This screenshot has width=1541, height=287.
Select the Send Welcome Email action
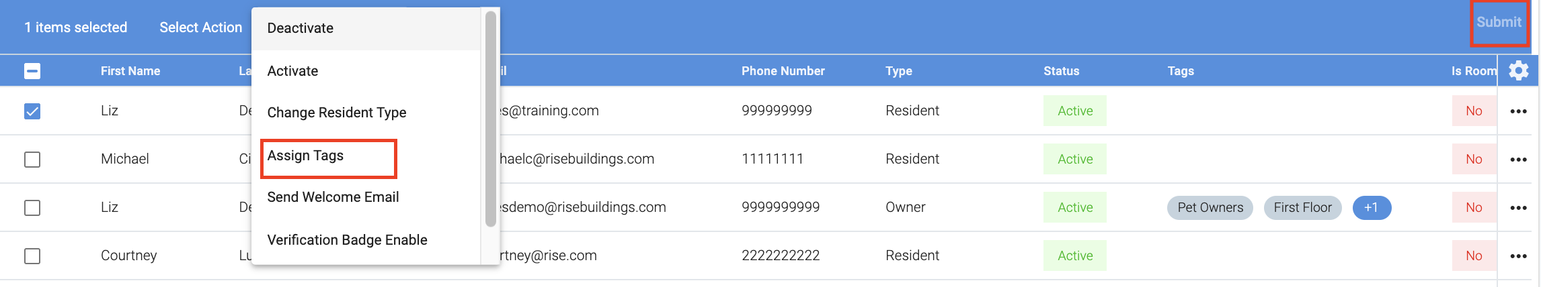[x=333, y=197]
